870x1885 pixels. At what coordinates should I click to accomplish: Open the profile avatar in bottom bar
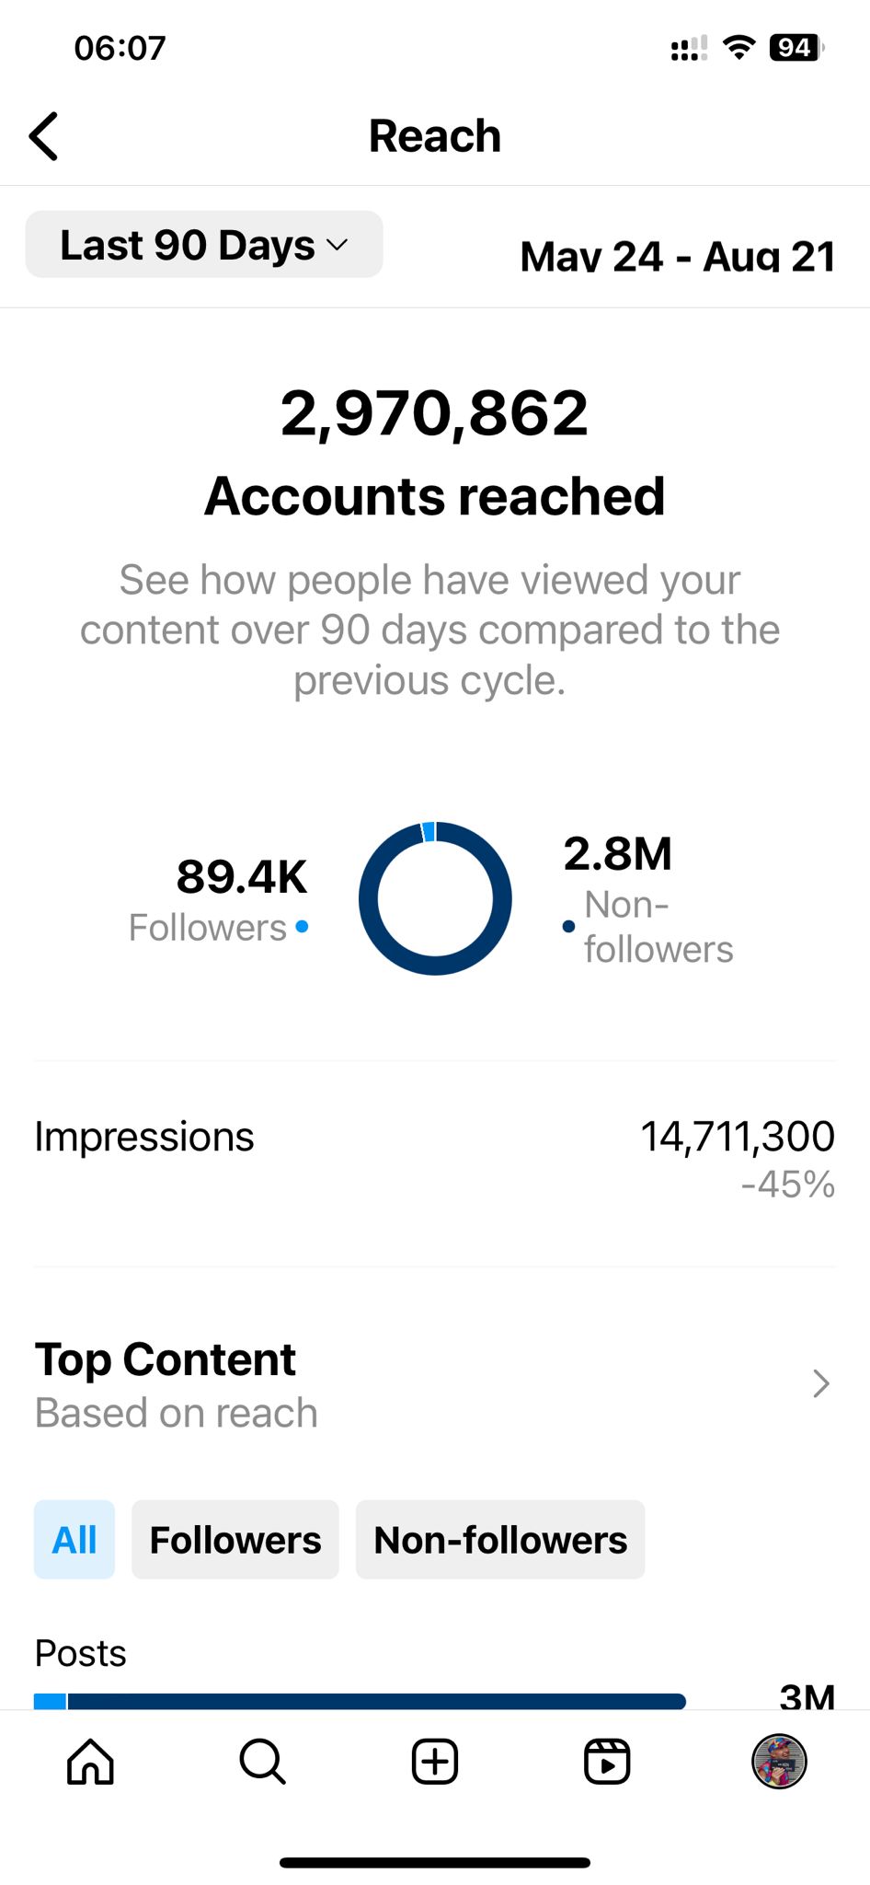[779, 1761]
